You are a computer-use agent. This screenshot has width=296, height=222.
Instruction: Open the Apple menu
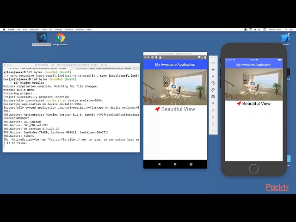point(4,30)
